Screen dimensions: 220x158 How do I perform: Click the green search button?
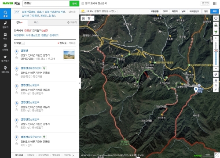click(x=74, y=4)
